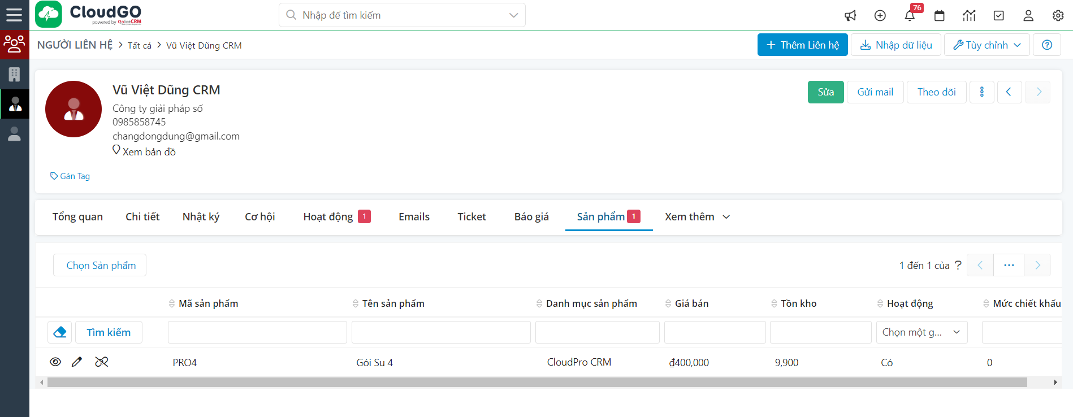Unlink product PRO4 with broken link icon
Image resolution: width=1073 pixels, height=417 pixels.
click(102, 362)
